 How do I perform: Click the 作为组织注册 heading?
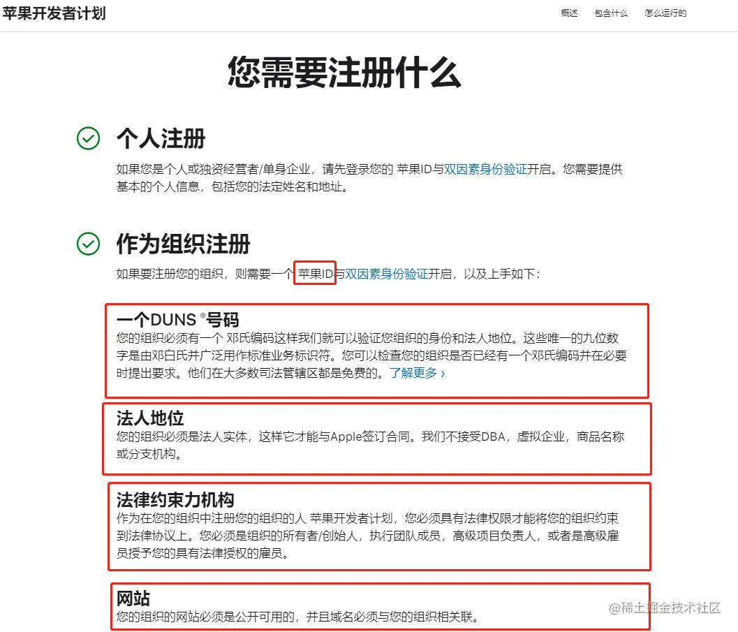[183, 244]
